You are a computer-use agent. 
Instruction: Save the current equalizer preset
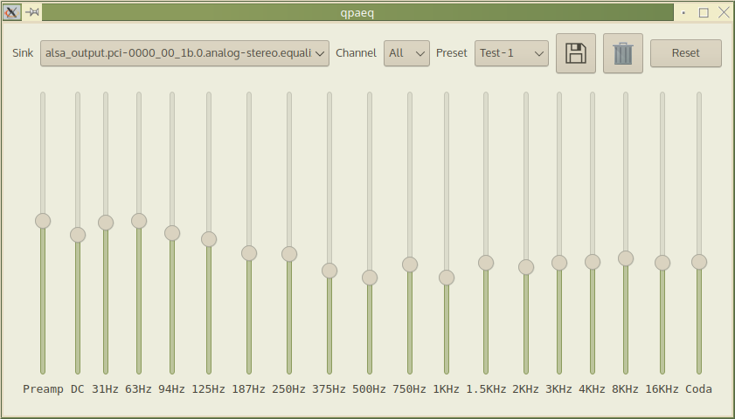coord(576,53)
